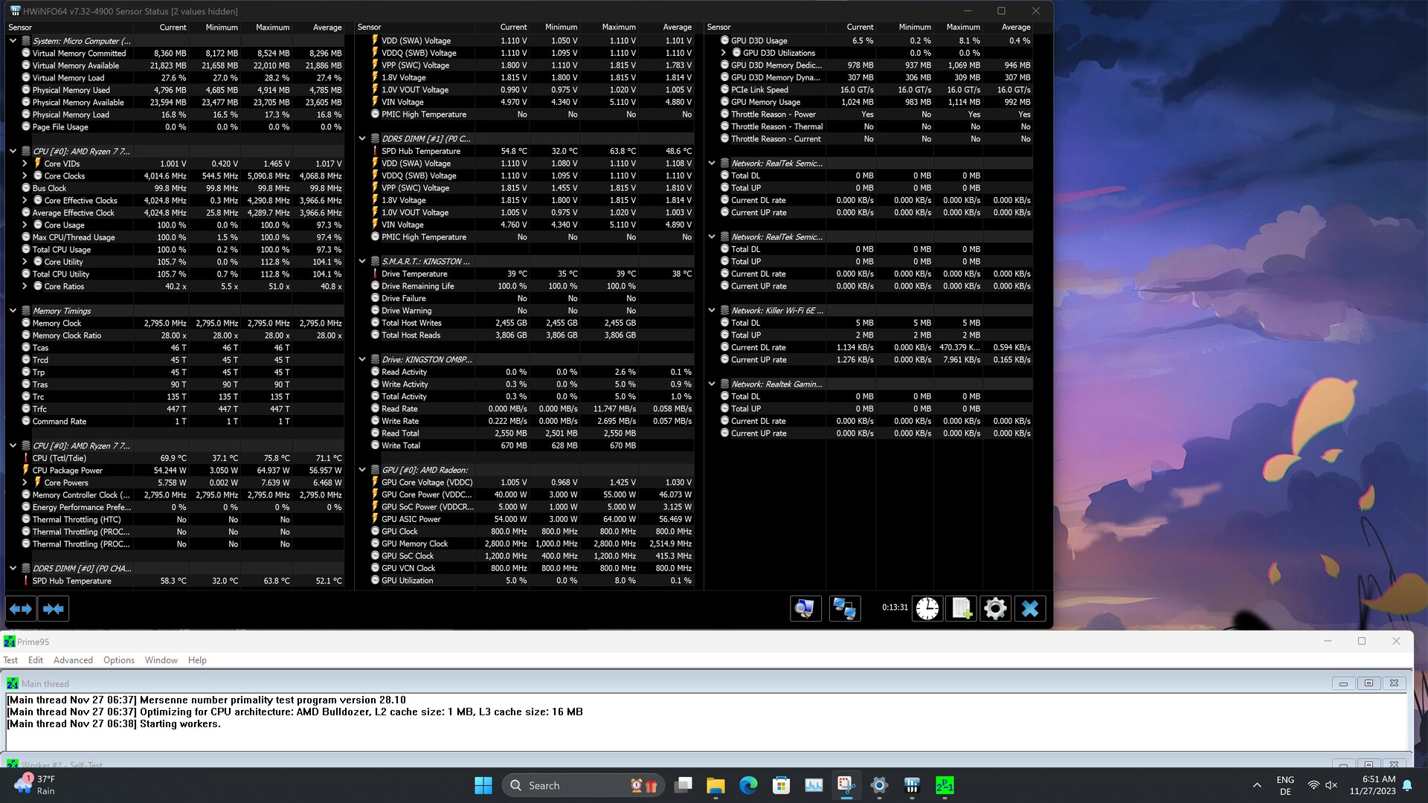Collapse the GPU [#0]: AMD Radeon group
Viewport: 1428px width, 803px height.
point(362,470)
